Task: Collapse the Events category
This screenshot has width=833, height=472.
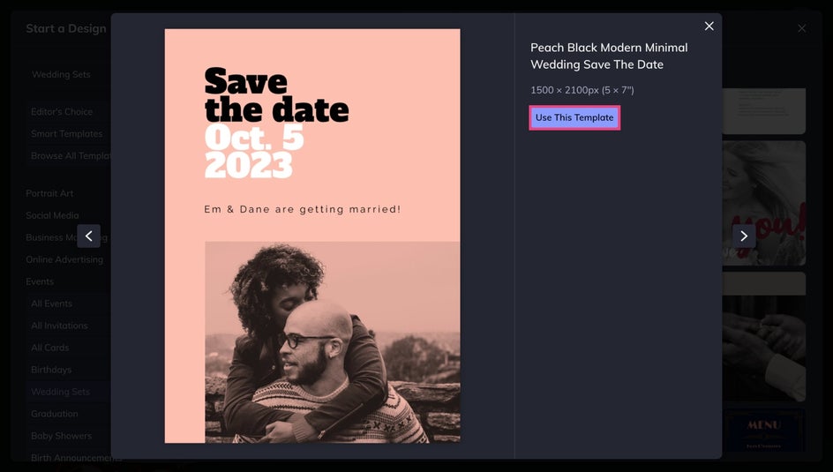Action: coord(40,281)
